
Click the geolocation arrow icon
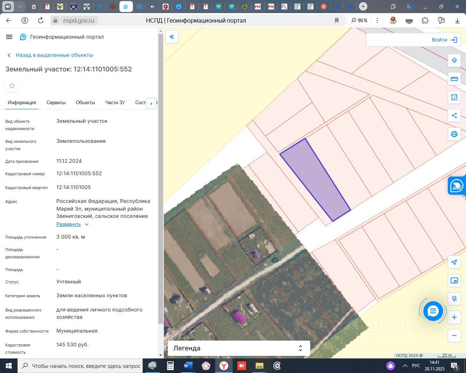pyautogui.click(x=454, y=262)
